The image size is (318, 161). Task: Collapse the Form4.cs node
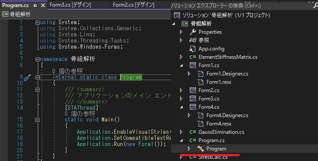[x=181, y=107]
